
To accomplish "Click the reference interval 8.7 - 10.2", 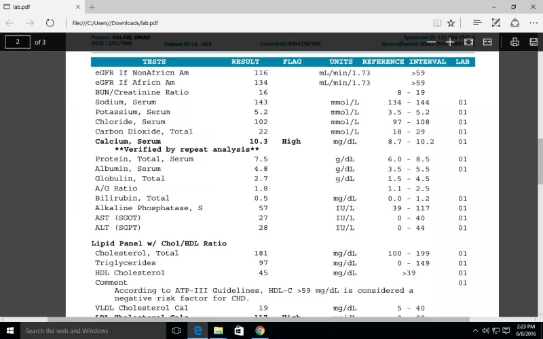I will [411, 142].
